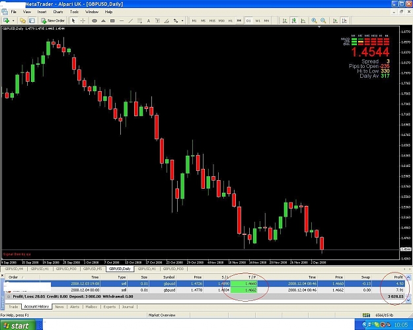Switch chart to D1 timeframe

(x=248, y=20)
